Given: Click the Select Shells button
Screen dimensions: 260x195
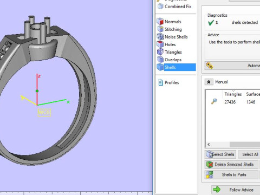Looking at the screenshot, I should pyautogui.click(x=220, y=154).
